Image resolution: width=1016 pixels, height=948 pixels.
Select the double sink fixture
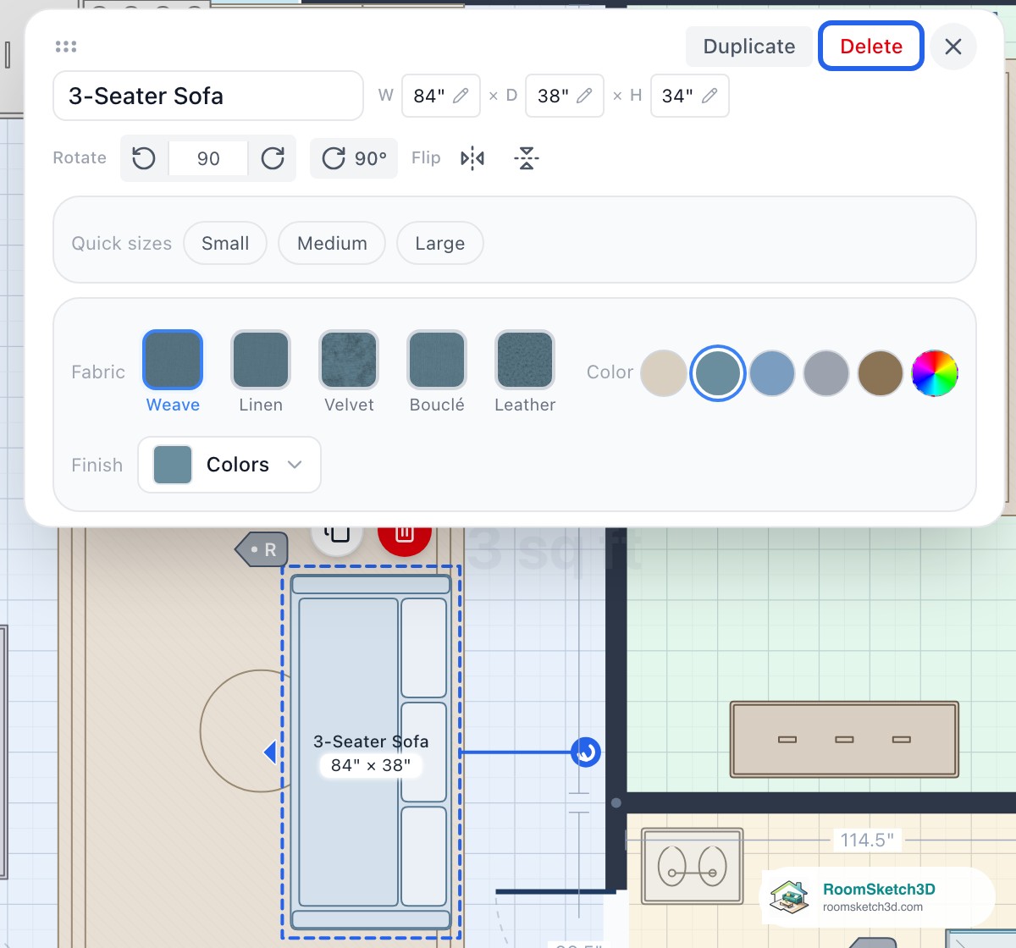(x=693, y=866)
